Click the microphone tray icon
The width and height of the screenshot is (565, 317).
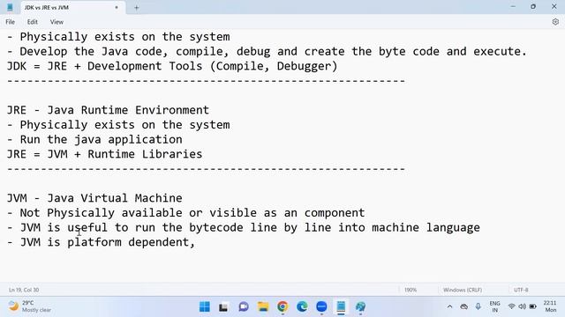click(x=478, y=306)
